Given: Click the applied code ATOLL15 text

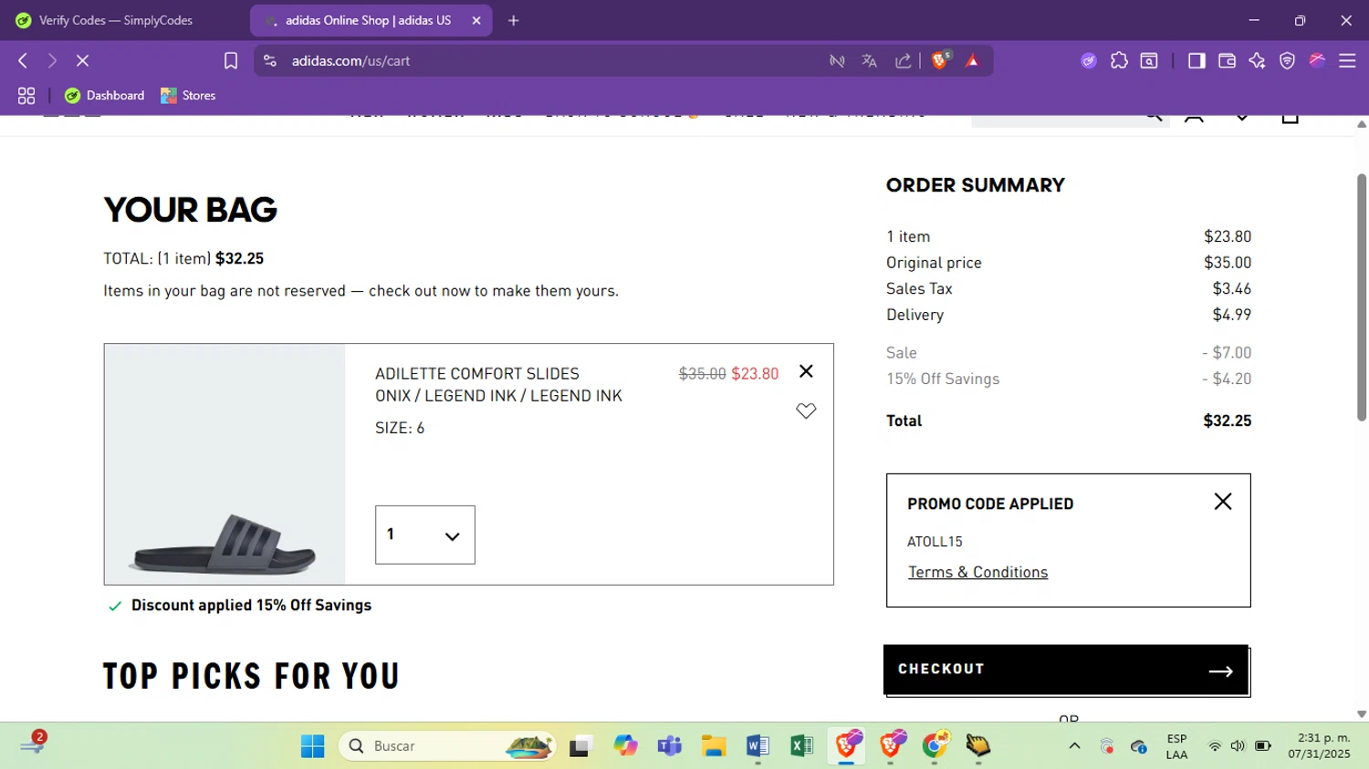Looking at the screenshot, I should coord(935,542).
